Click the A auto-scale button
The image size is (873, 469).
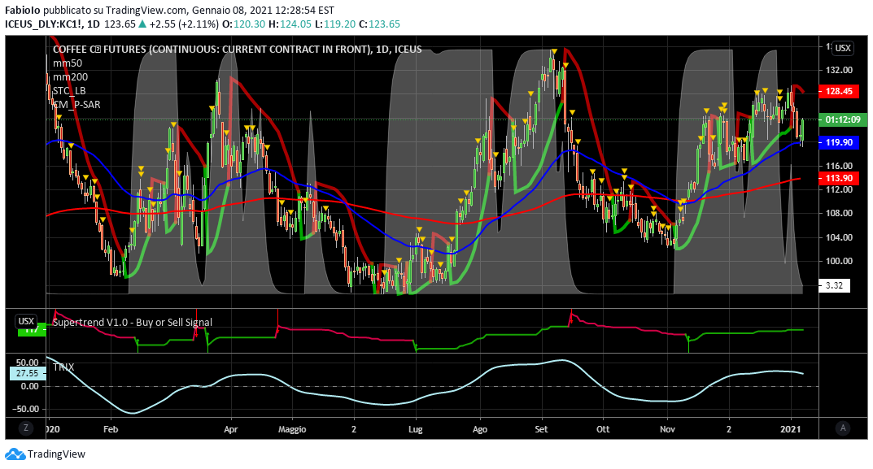(x=843, y=428)
